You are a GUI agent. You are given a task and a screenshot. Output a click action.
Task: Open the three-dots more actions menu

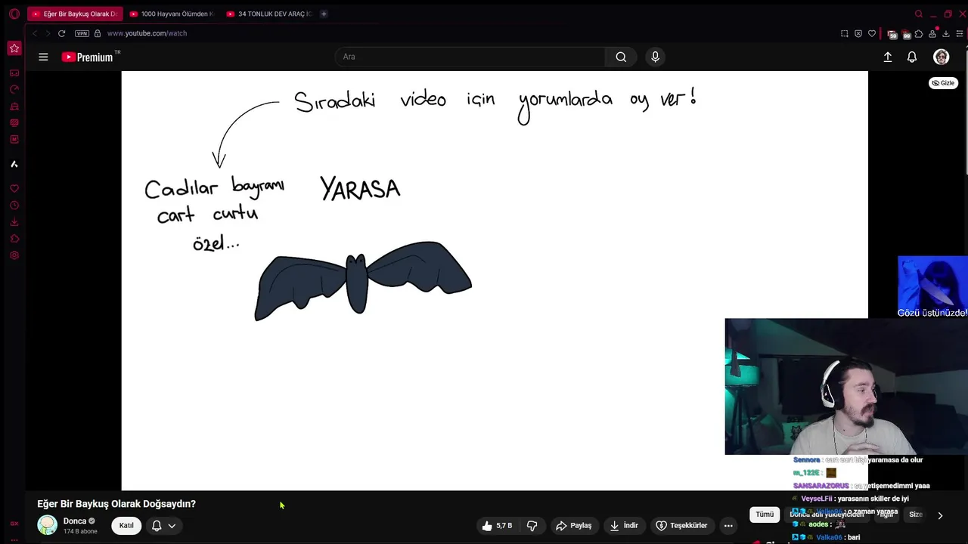(x=728, y=525)
